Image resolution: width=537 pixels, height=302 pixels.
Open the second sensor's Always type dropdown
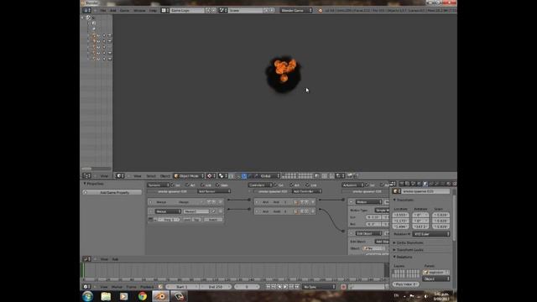(168, 211)
